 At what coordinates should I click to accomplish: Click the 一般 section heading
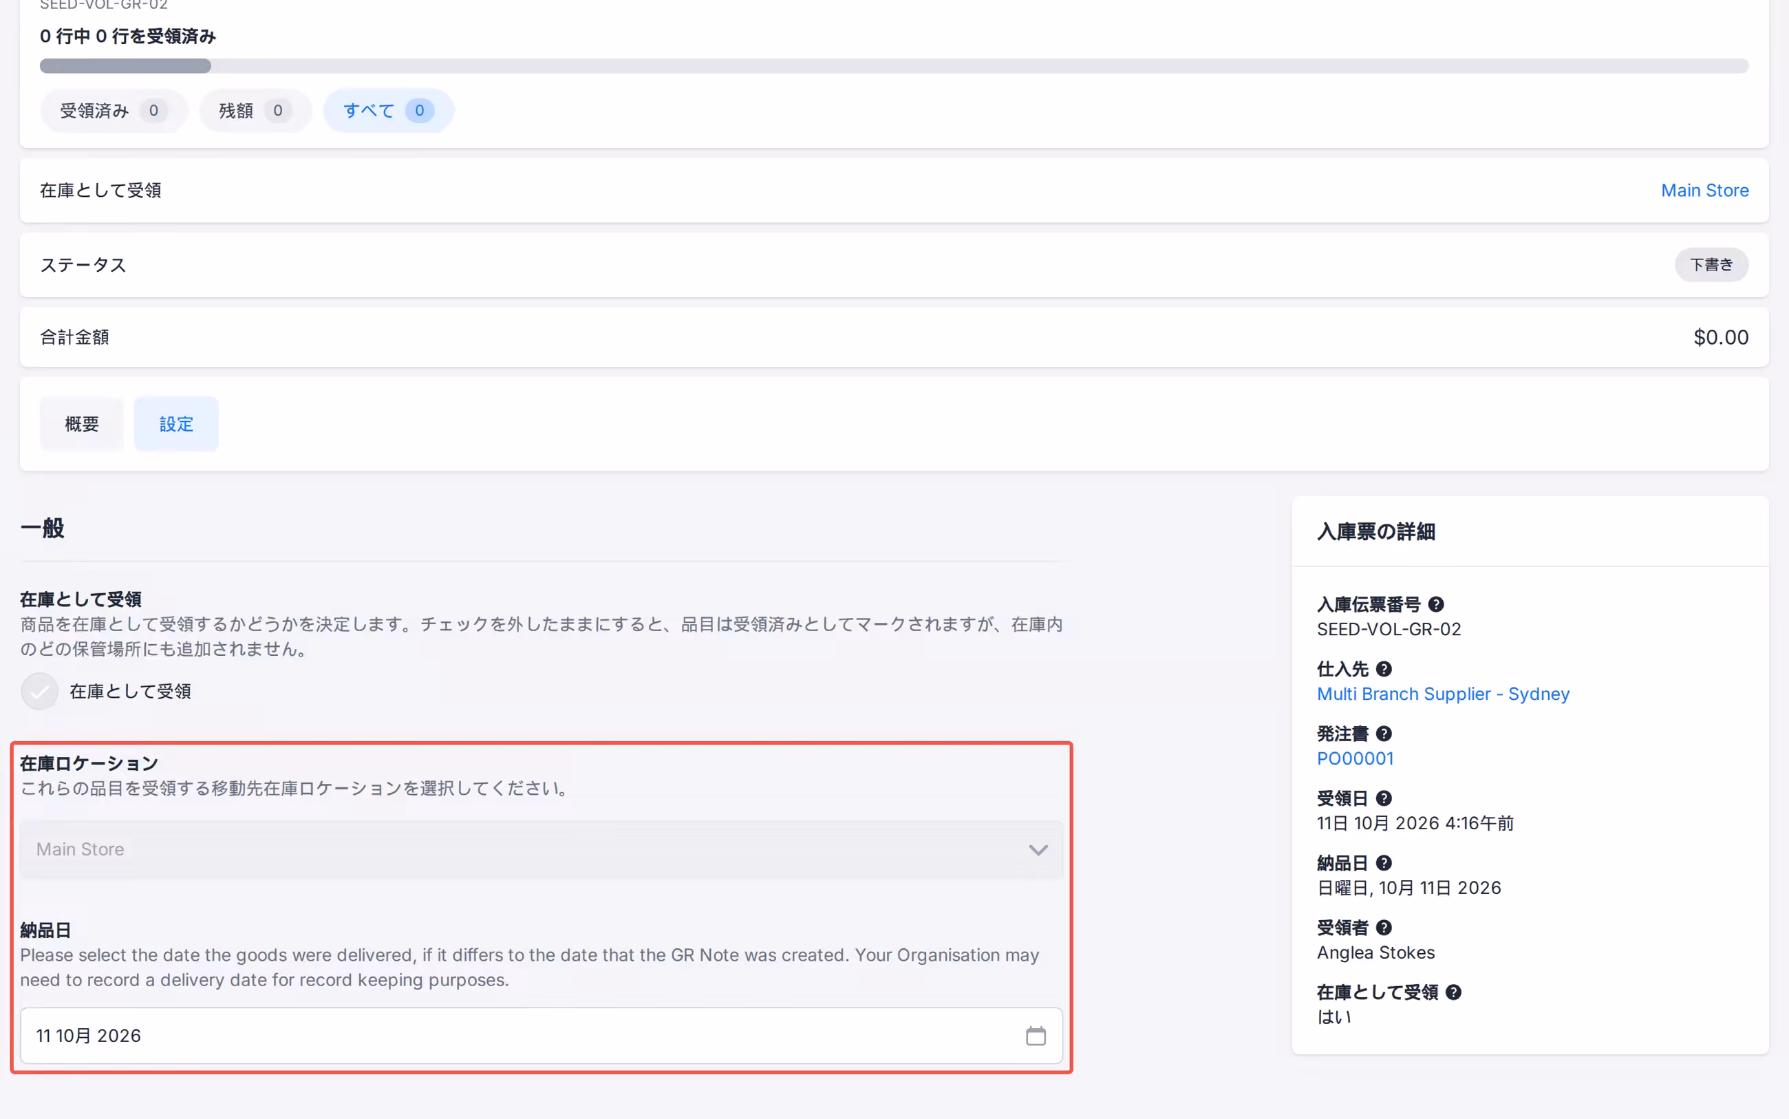pyautogui.click(x=42, y=529)
